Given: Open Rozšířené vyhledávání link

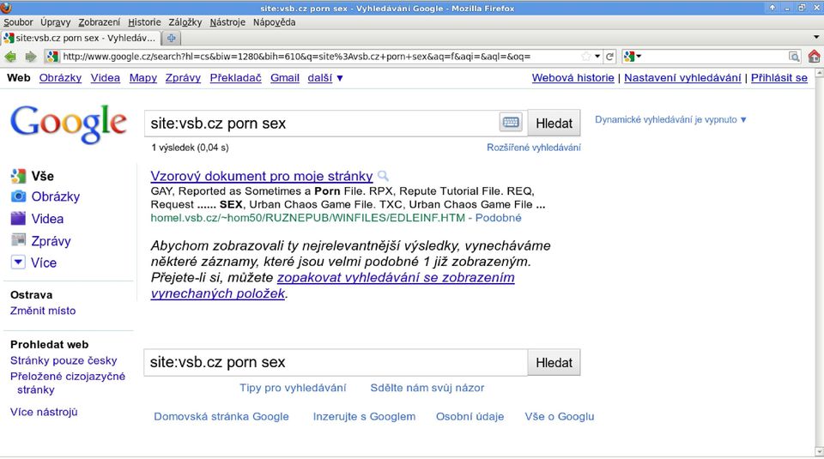Looking at the screenshot, I should coord(533,148).
